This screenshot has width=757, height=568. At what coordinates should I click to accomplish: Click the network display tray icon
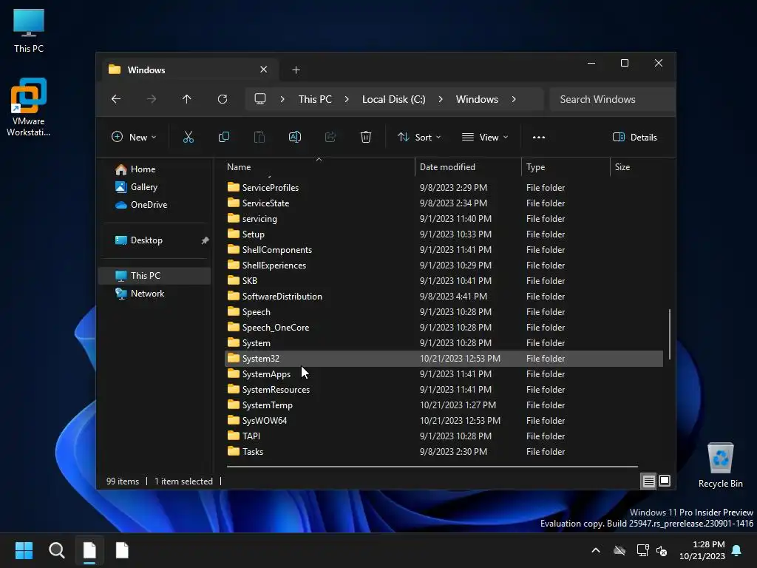point(642,550)
